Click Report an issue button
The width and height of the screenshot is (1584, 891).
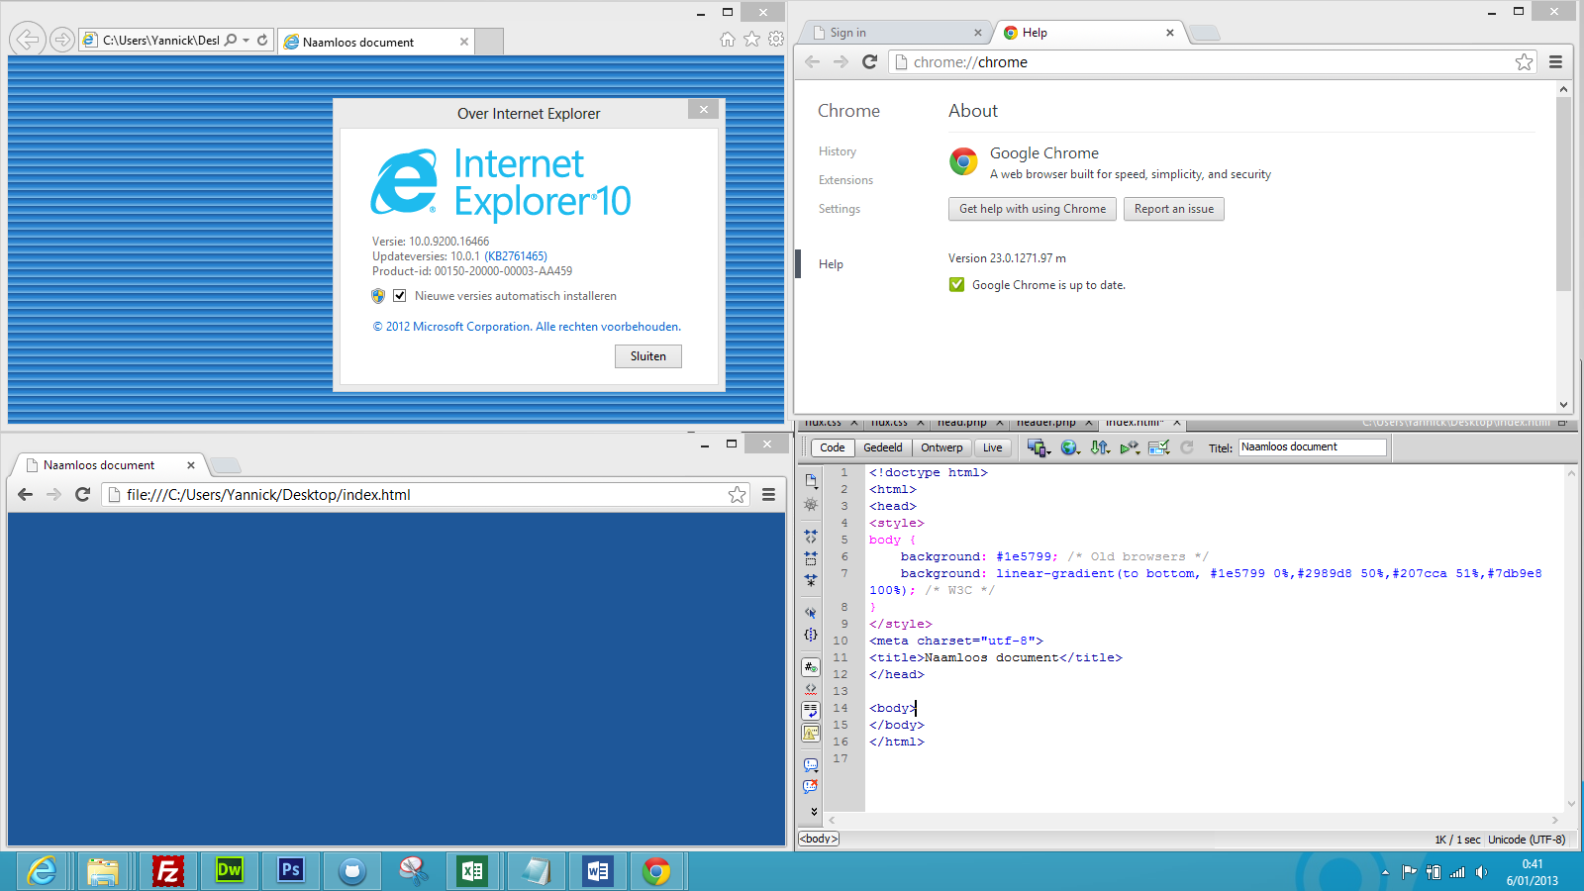click(1174, 209)
